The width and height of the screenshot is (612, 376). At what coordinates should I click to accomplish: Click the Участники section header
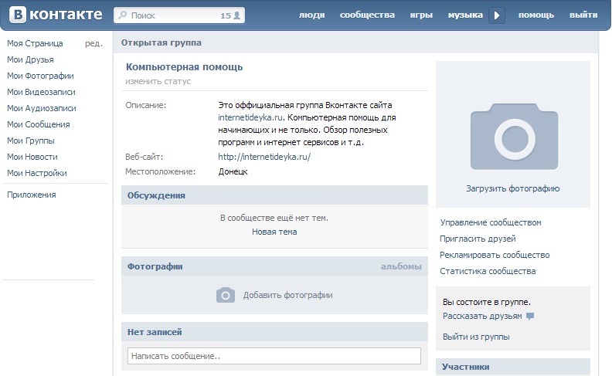point(513,367)
